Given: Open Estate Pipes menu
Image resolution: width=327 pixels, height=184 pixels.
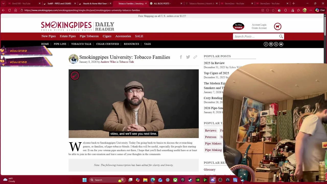Looking at the screenshot, I should click(68, 36).
